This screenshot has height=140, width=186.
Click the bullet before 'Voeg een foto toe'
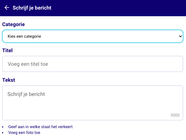(3, 133)
